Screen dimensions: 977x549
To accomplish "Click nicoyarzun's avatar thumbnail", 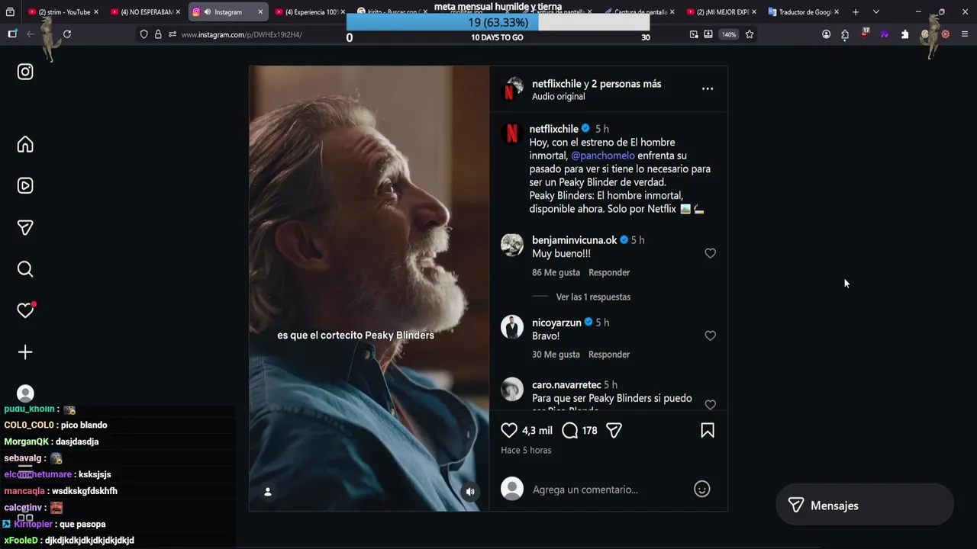I will [x=512, y=327].
